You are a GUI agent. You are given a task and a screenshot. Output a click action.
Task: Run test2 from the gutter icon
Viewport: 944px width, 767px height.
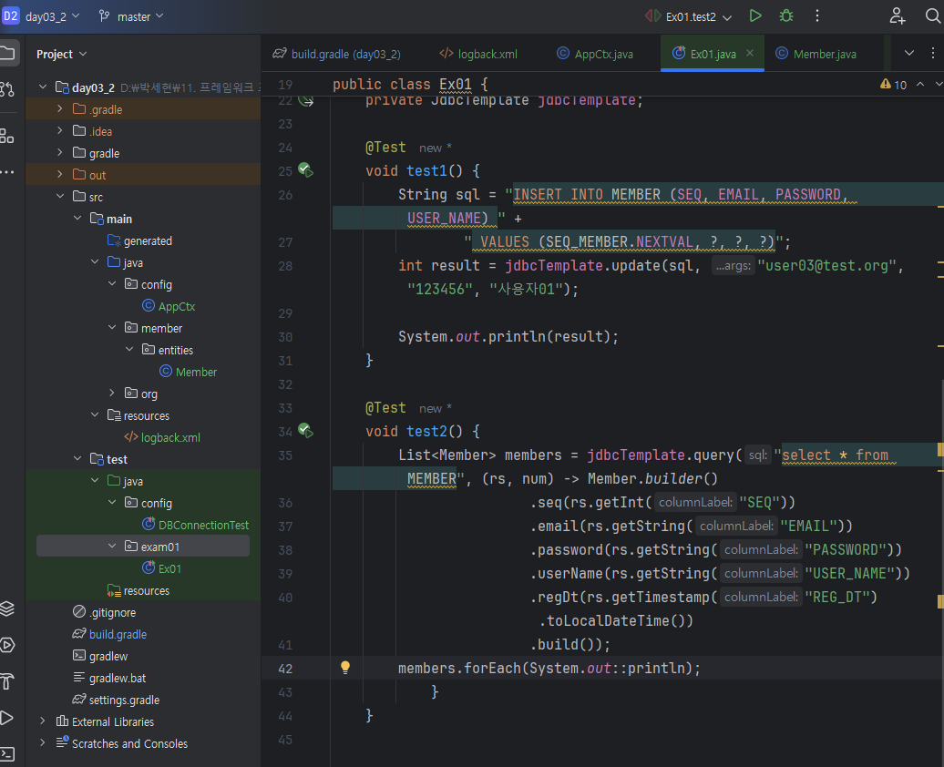coord(305,431)
